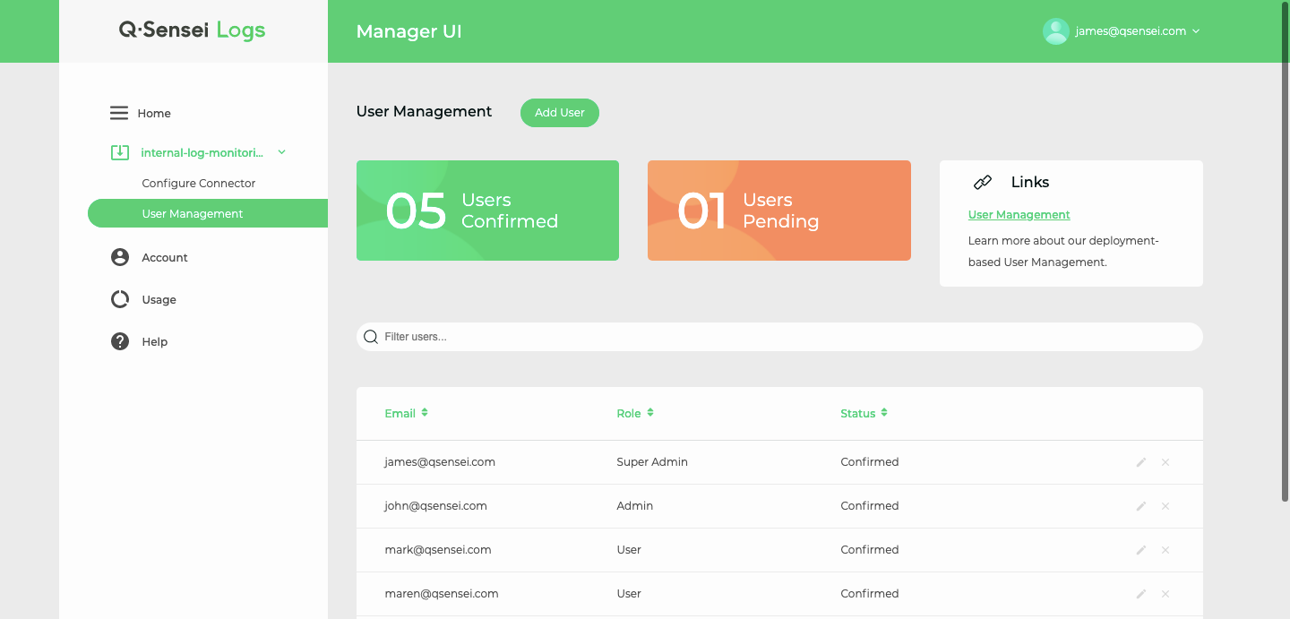This screenshot has height=619, width=1290.
Task: Click the john@qsensei.com email cell
Action: point(435,506)
